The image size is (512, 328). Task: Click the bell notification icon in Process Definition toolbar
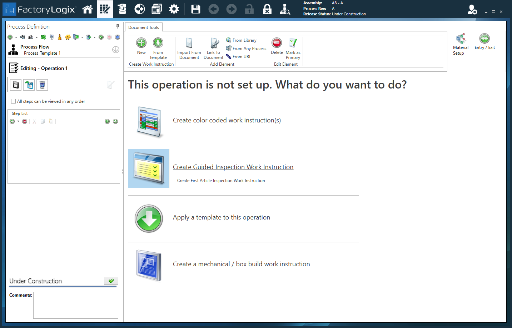pos(59,37)
